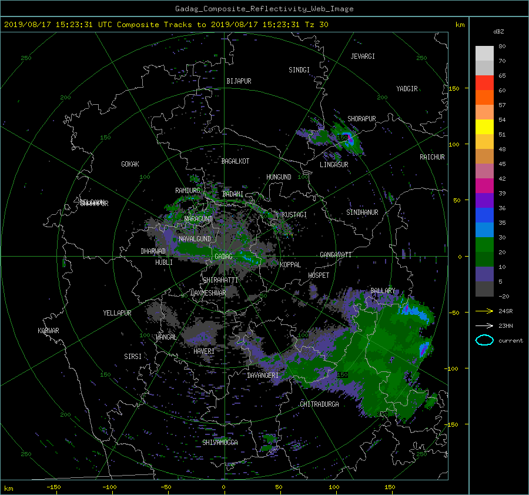Click the blue storm cell east of BALLARY
This screenshot has height=495, width=529.
point(413,311)
